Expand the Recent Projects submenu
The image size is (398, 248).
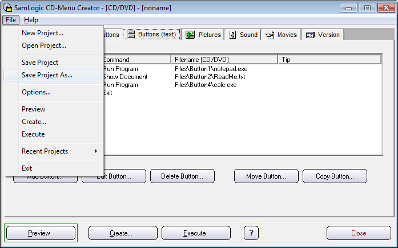pyautogui.click(x=53, y=151)
